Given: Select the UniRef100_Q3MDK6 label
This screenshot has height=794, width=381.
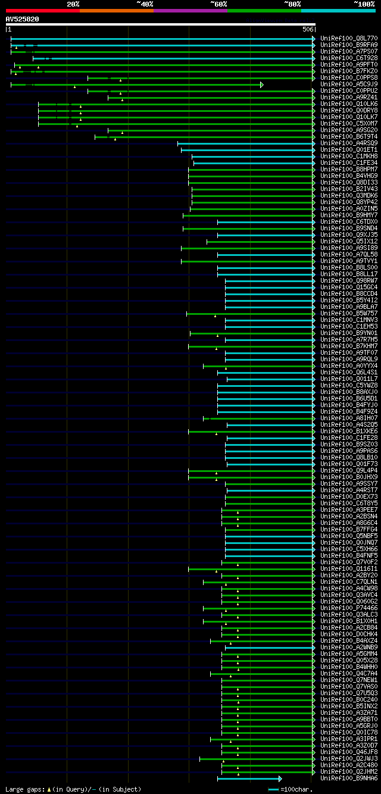Looking at the screenshot, I should 349,196.
